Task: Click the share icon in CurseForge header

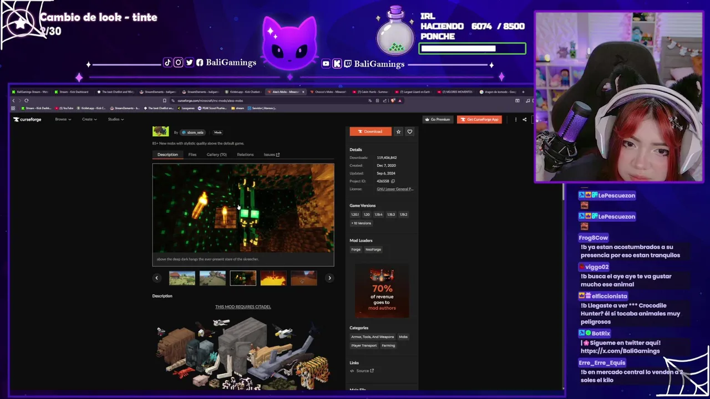Action: (524, 120)
